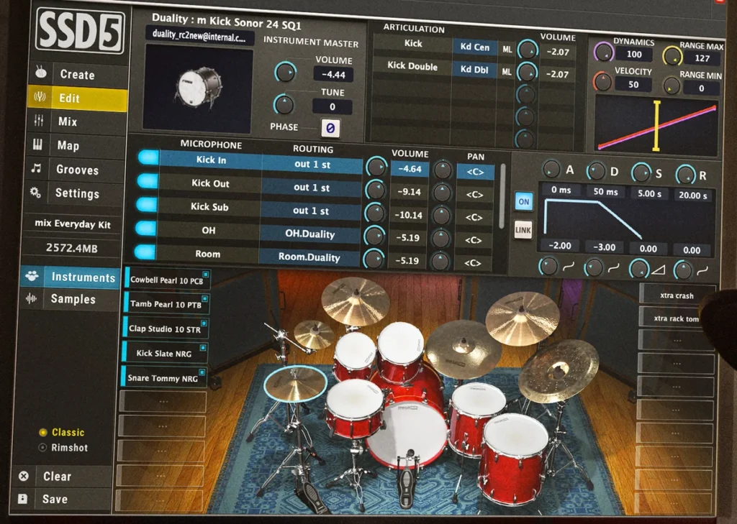Open the Kick In pan <C> field
Image resolution: width=737 pixels, height=524 pixels.
click(475, 172)
